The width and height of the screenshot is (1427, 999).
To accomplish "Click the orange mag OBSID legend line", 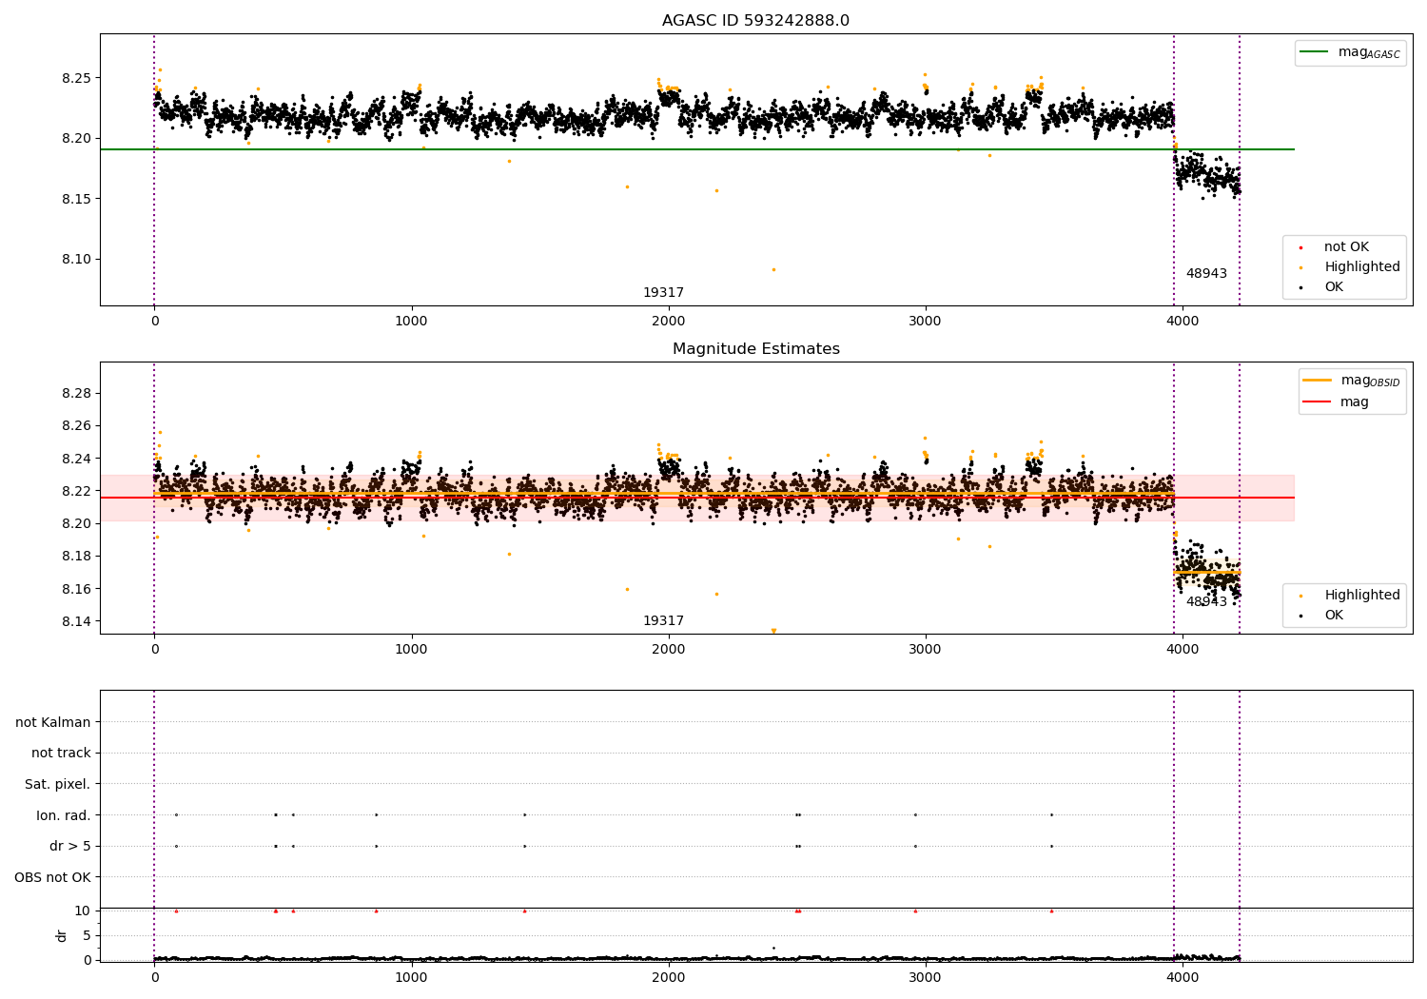I will 1318,380.
